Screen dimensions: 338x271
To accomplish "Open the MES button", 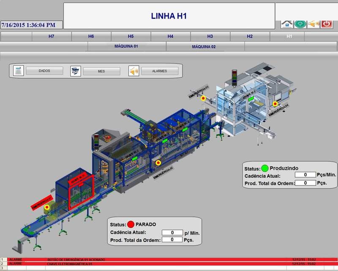I will [101, 71].
